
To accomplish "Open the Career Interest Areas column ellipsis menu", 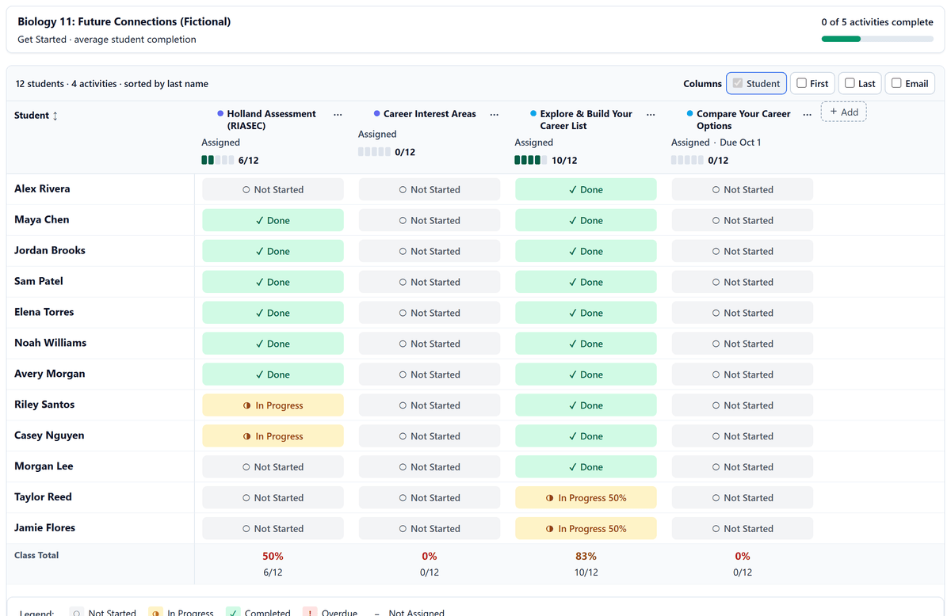I will pos(495,115).
